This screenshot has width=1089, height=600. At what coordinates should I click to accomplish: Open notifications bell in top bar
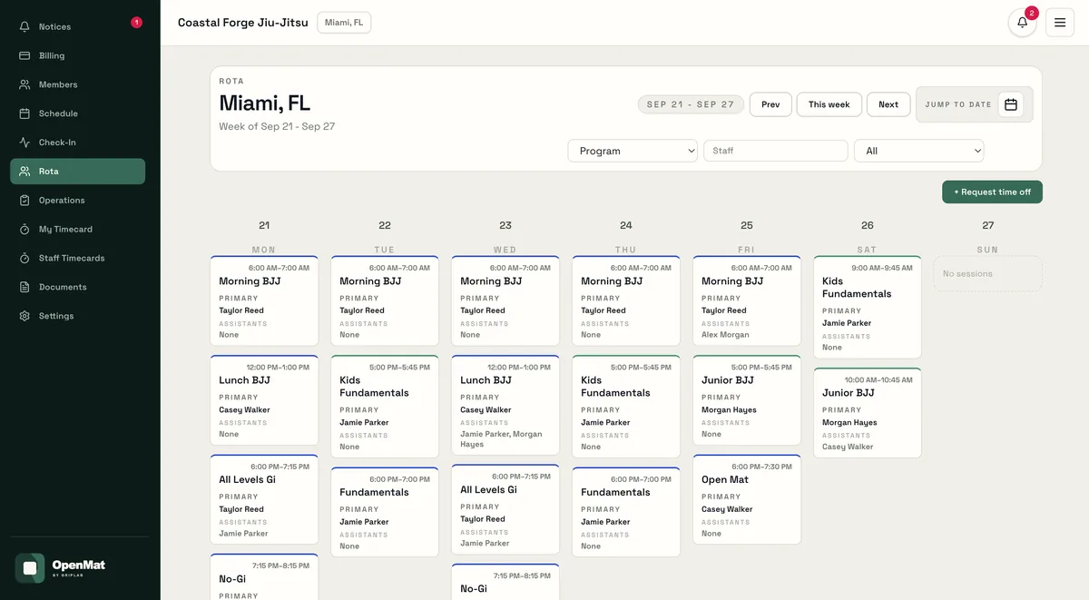pyautogui.click(x=1023, y=23)
